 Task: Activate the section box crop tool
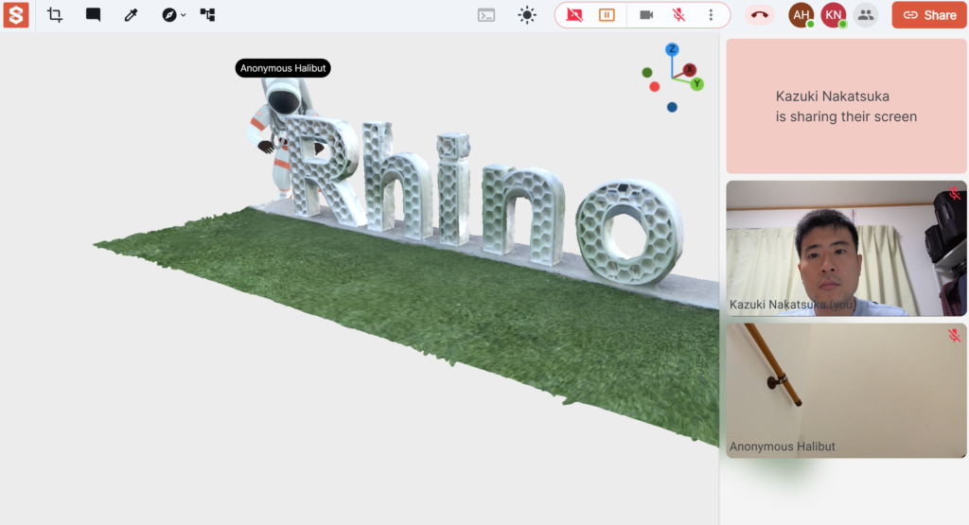coord(55,15)
